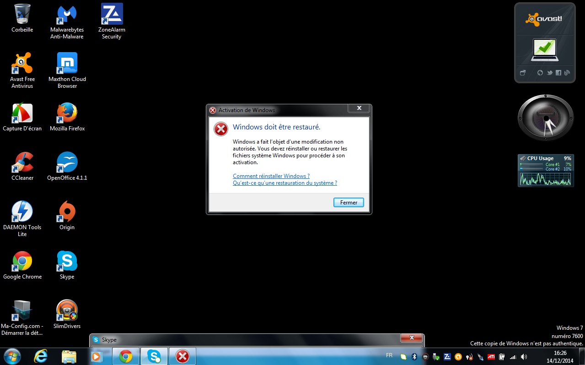Click the SlimDrivers desktop shortcut

(67, 314)
